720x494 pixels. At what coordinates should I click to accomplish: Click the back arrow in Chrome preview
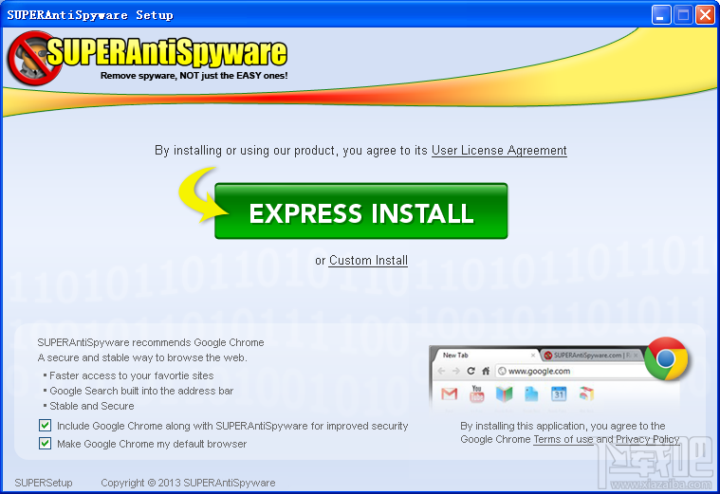[441, 371]
